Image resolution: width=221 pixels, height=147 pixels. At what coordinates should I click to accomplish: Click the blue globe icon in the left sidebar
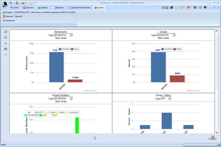[6, 49]
